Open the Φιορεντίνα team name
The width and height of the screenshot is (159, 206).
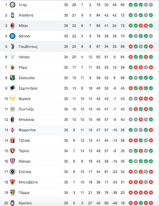27,130
